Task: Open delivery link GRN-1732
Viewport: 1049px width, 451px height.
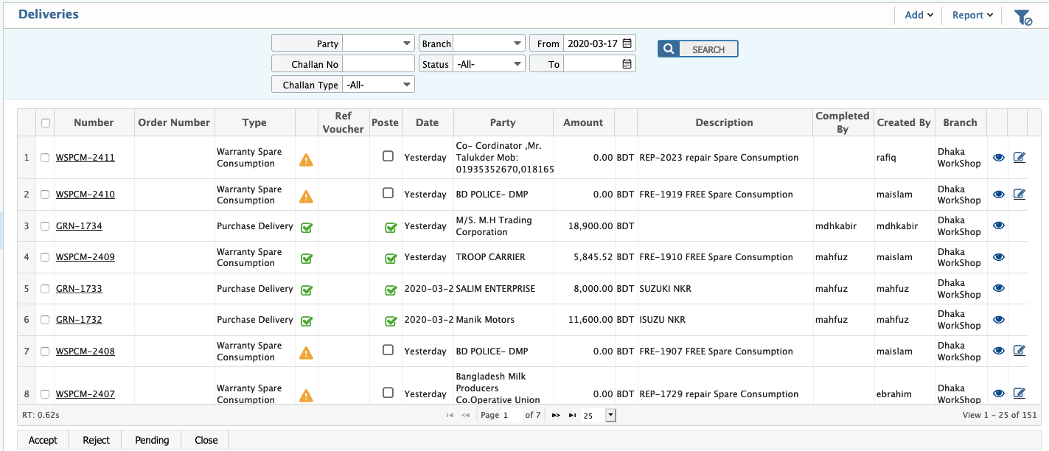Action: click(x=79, y=320)
